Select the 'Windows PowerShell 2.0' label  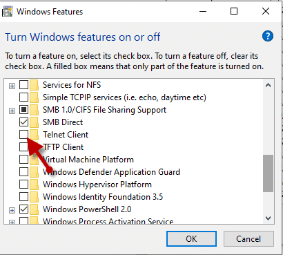[87, 209]
